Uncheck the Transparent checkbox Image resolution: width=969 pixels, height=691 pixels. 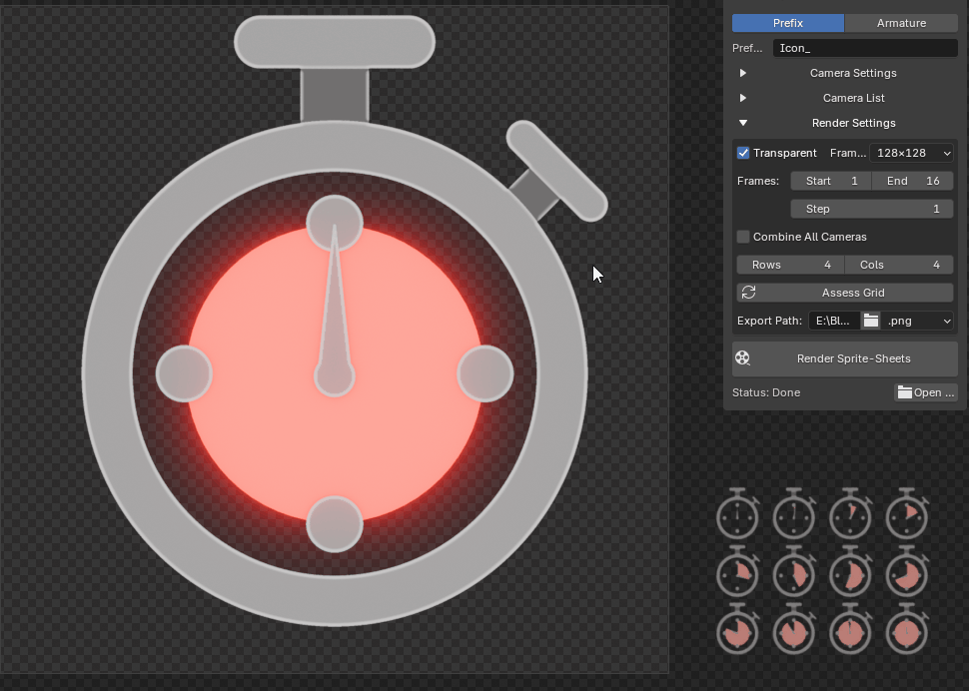coord(743,153)
